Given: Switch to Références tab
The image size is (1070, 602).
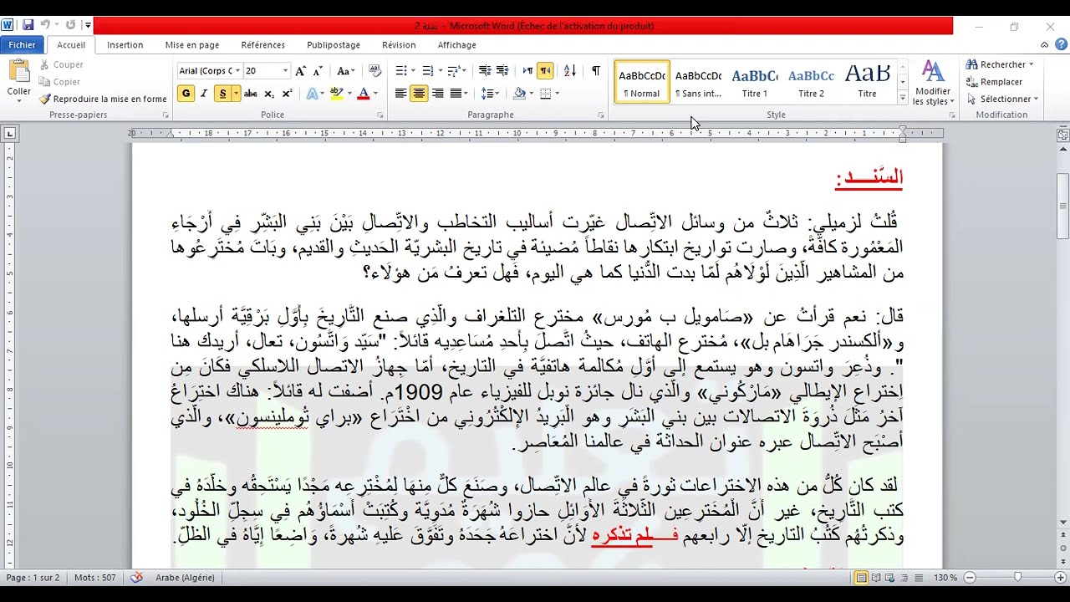Looking at the screenshot, I should coord(263,45).
